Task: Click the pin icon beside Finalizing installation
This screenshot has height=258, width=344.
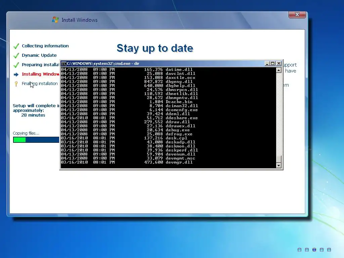Action: coord(16,84)
